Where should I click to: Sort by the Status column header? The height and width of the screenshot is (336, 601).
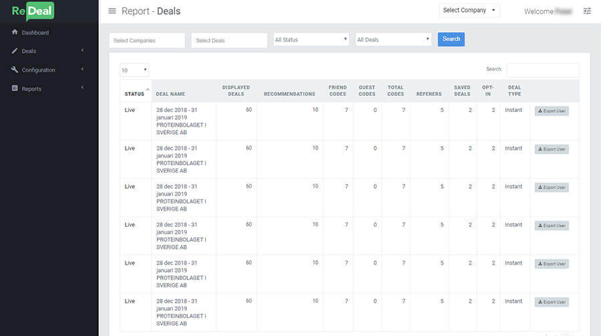coord(136,91)
